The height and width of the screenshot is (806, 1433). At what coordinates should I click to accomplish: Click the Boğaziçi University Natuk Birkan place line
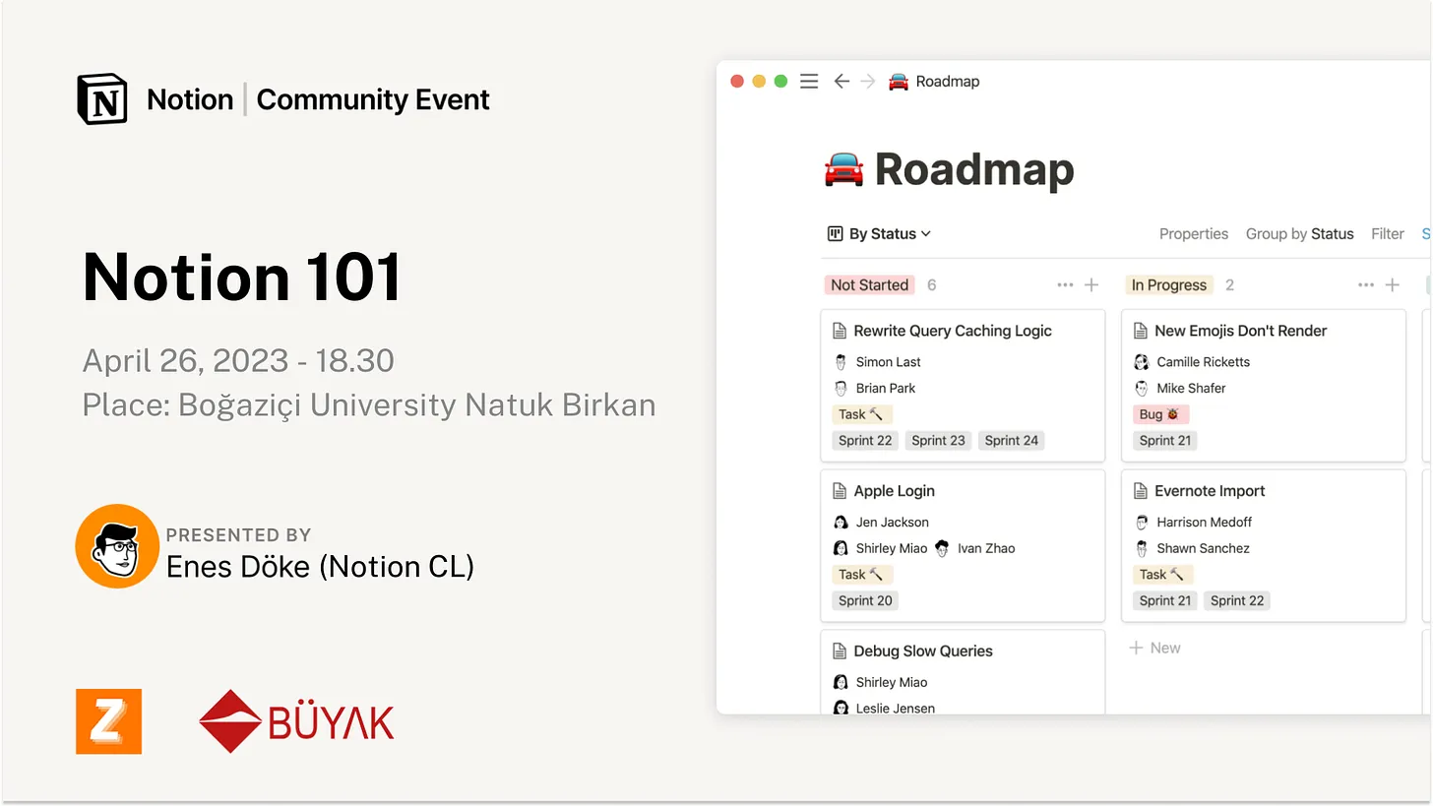369,405
